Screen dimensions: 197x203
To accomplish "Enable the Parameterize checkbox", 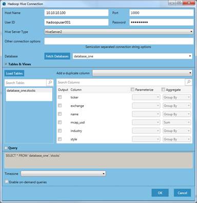I will (132, 89).
